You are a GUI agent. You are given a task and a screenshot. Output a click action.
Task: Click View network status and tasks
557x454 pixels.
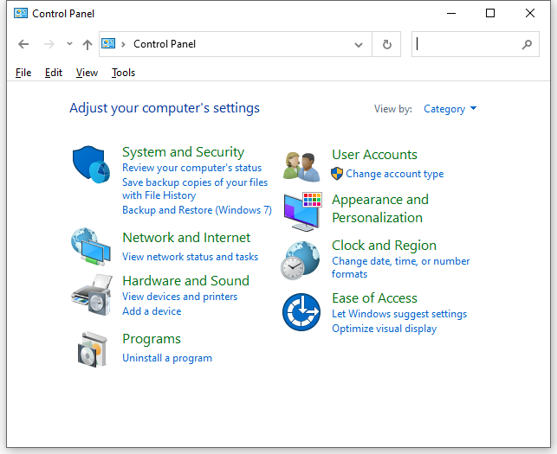(x=190, y=257)
